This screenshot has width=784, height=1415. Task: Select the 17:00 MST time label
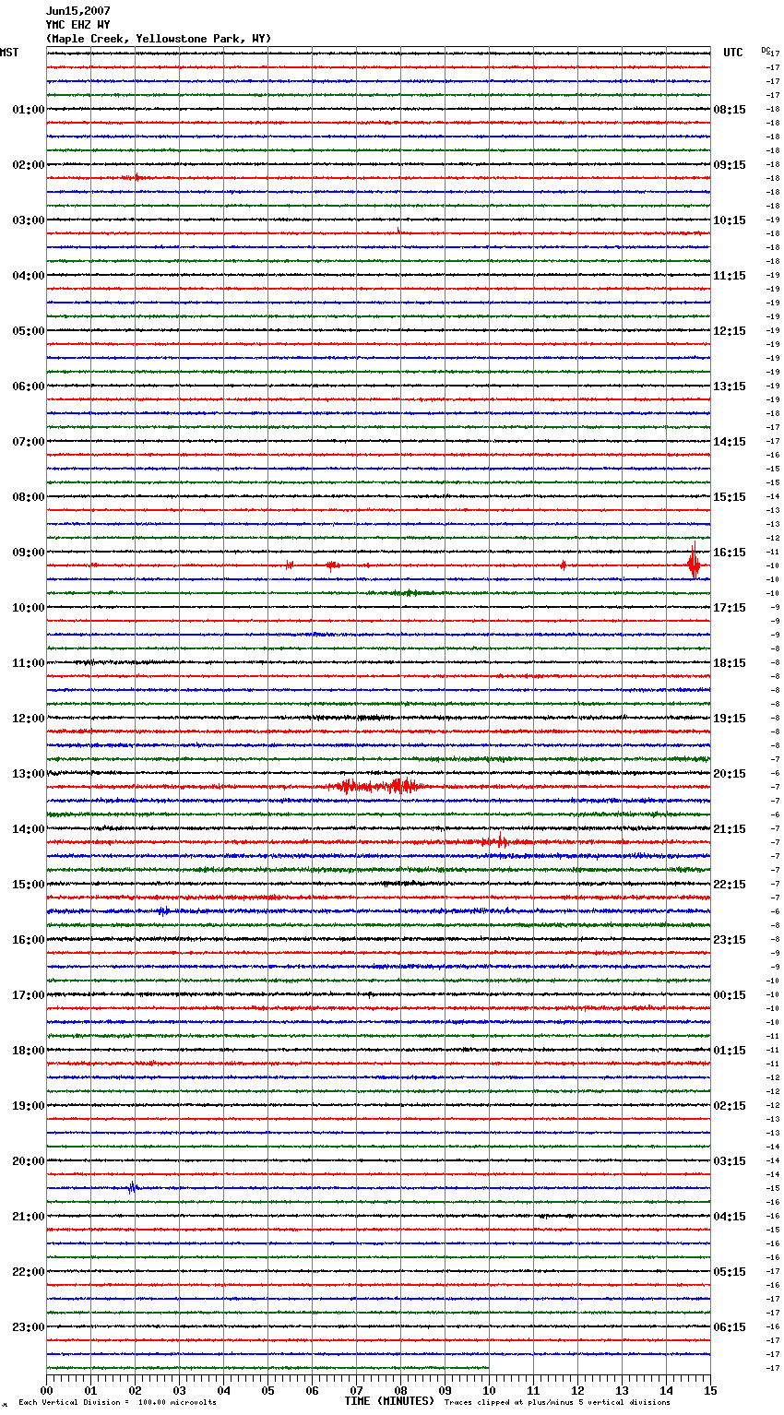tap(29, 995)
